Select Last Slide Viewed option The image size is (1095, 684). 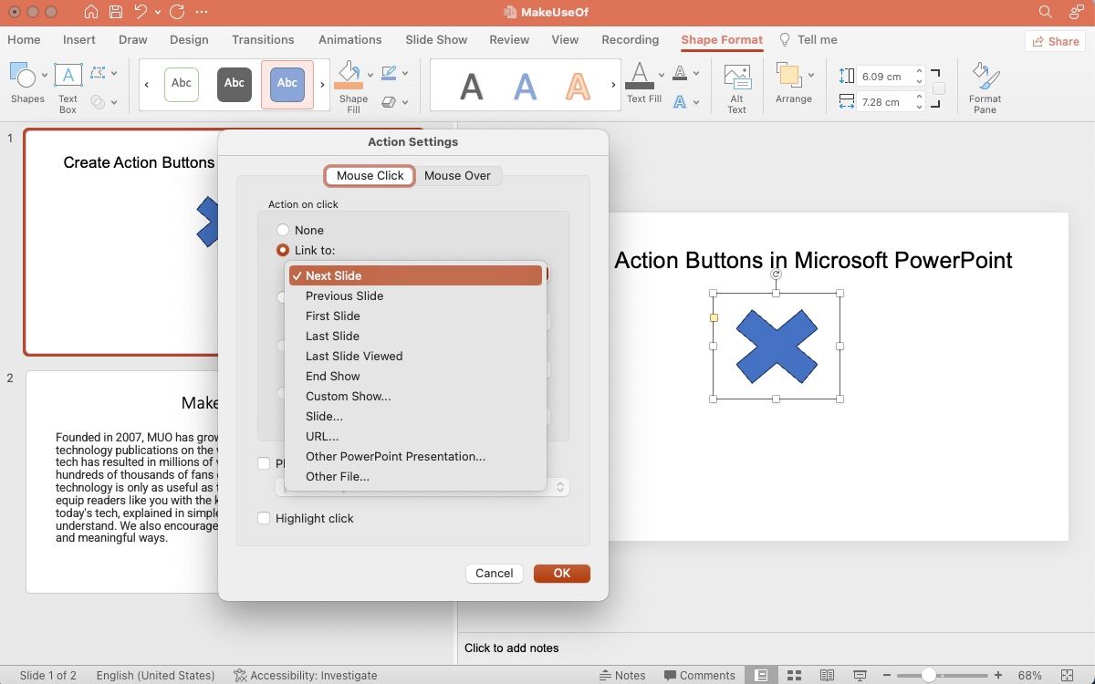pyautogui.click(x=353, y=356)
